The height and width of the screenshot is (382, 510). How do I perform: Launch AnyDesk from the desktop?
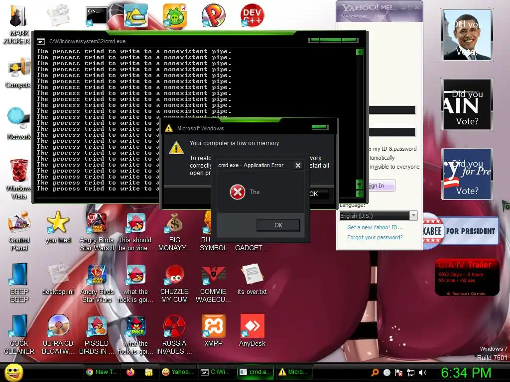pos(252,331)
